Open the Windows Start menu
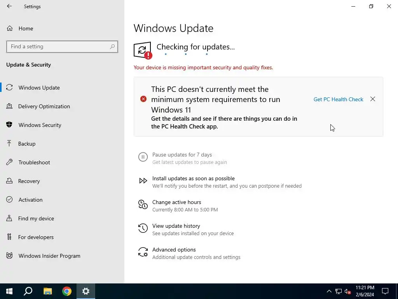This screenshot has height=299, width=398. tap(9, 291)
